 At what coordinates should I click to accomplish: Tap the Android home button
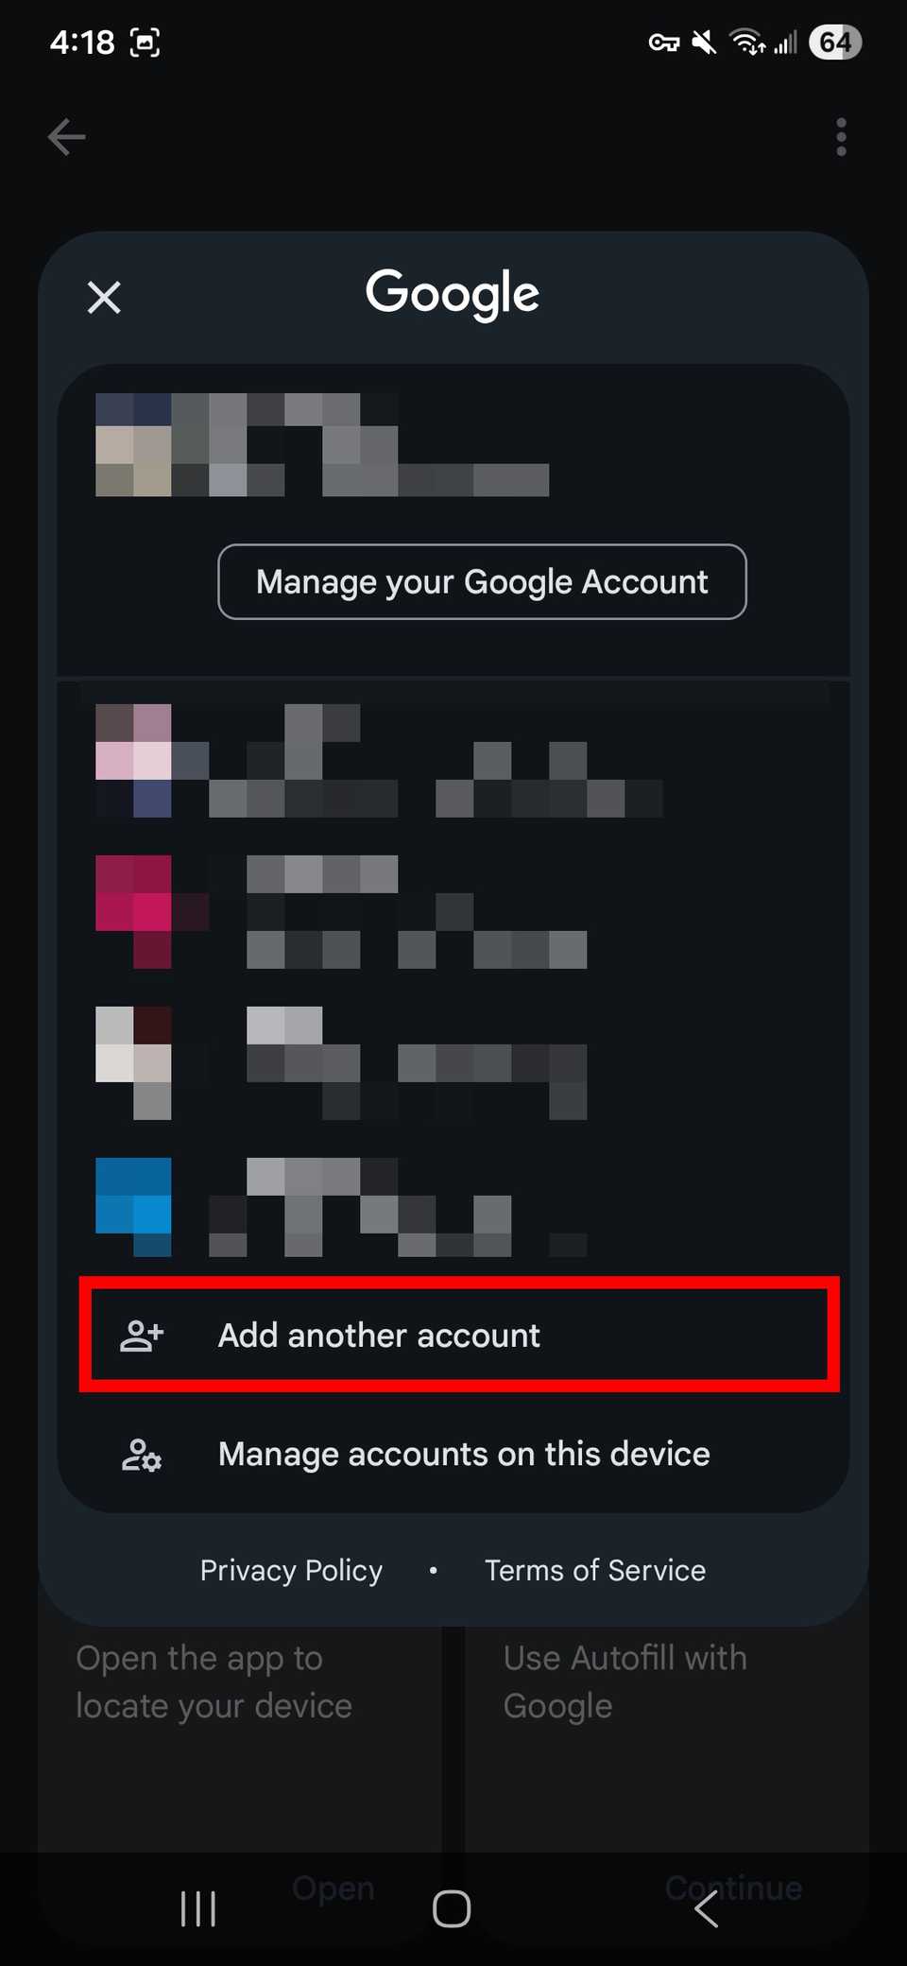pyautogui.click(x=452, y=1909)
